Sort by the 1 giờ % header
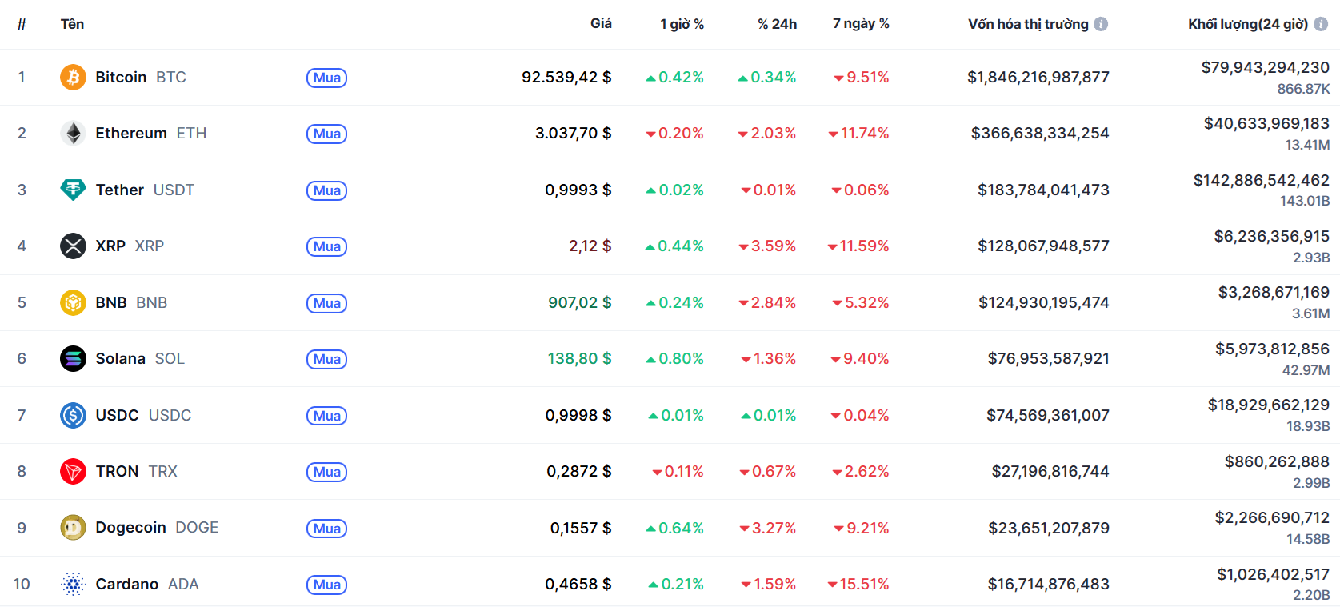1340x607 pixels. (x=682, y=24)
